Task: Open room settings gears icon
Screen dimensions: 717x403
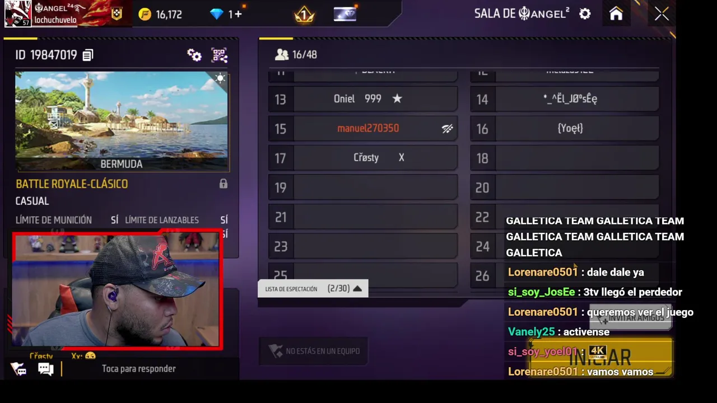Action: pos(194,55)
